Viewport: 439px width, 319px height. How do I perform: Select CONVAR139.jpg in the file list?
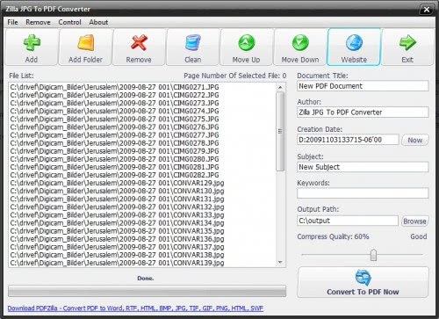click(117, 263)
